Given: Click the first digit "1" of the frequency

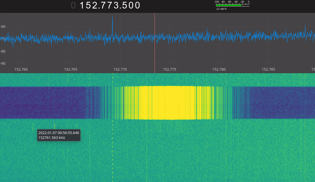Looking at the screenshot, I should pyautogui.click(x=82, y=5).
